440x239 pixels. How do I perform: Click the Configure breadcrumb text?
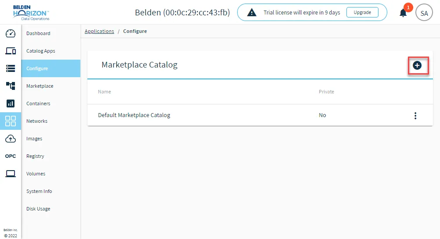pyautogui.click(x=135, y=31)
